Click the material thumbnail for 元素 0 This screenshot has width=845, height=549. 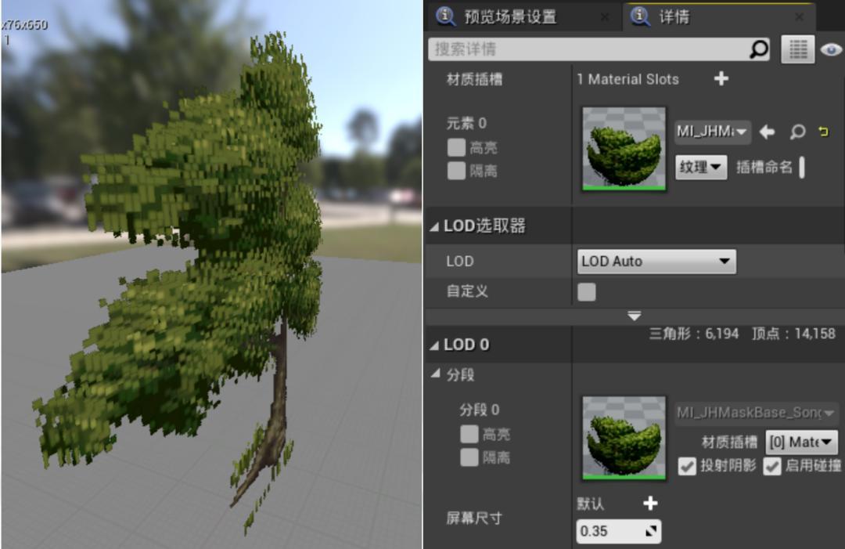[624, 149]
